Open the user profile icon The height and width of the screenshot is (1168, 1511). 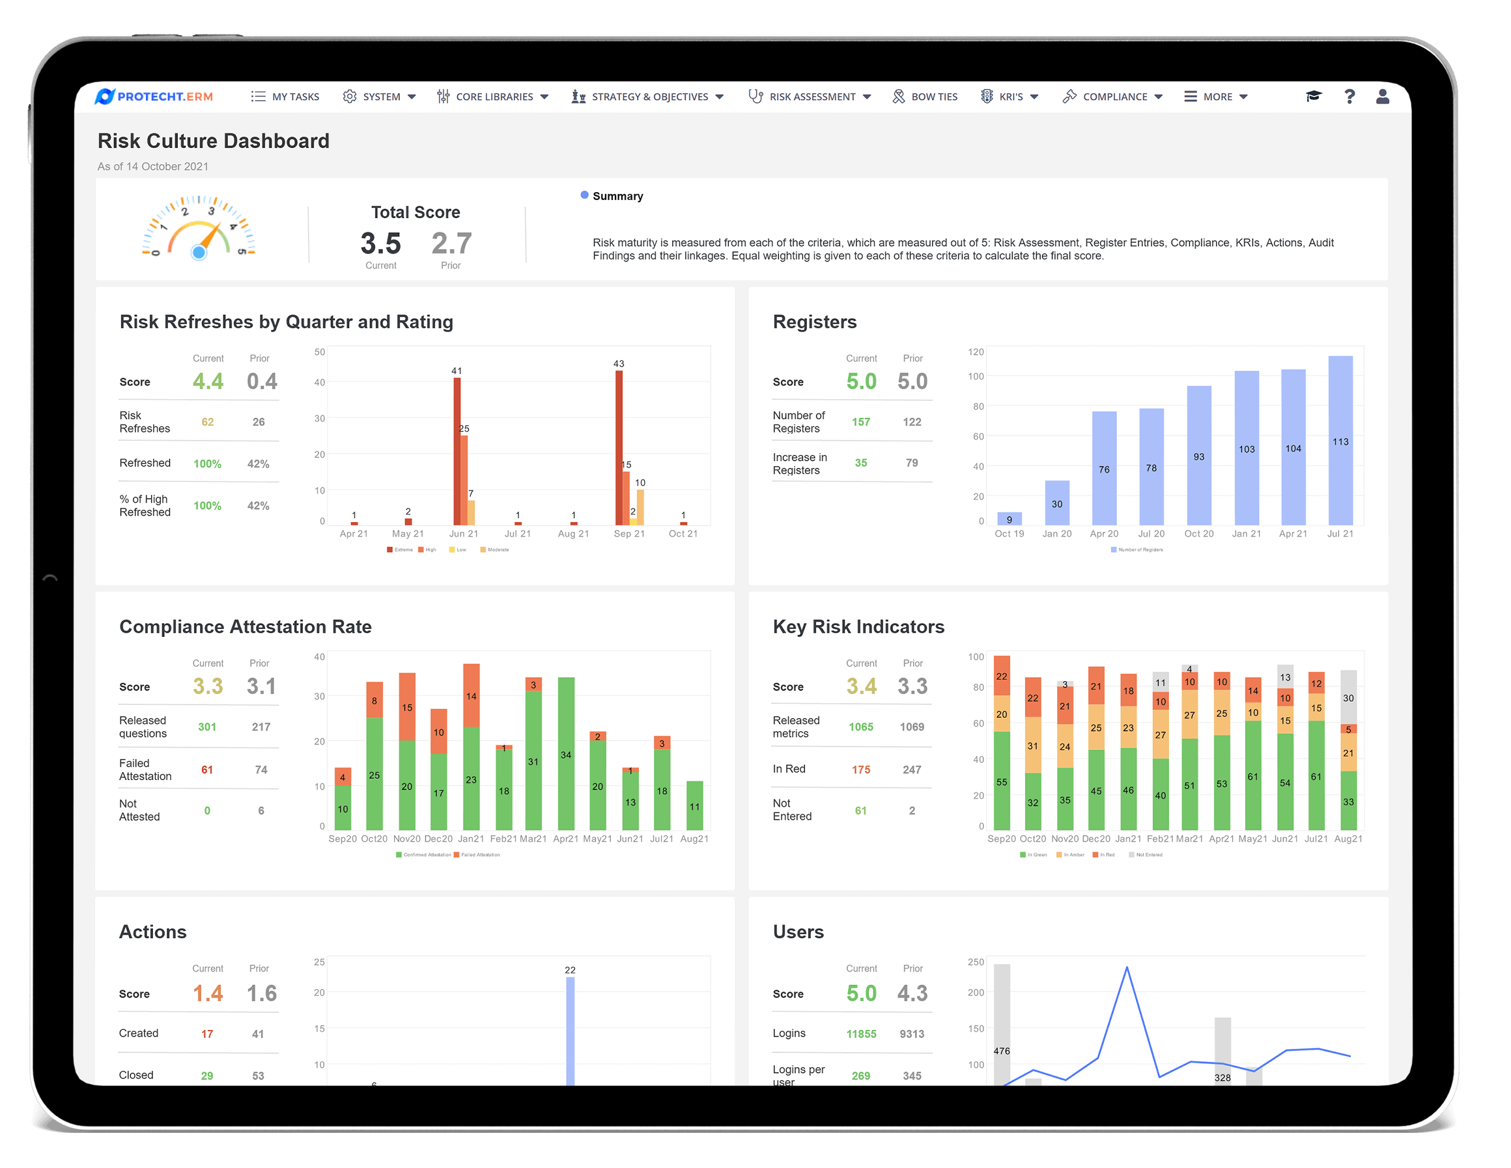point(1382,97)
